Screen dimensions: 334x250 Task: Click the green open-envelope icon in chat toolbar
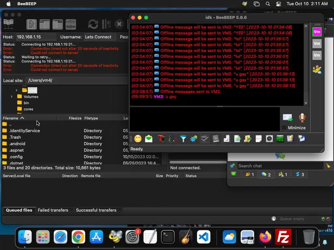[x=149, y=139]
